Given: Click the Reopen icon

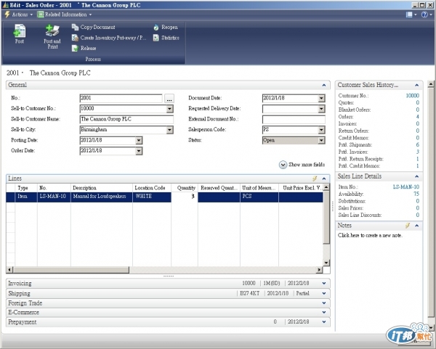Looking at the screenshot, I should (156, 28).
